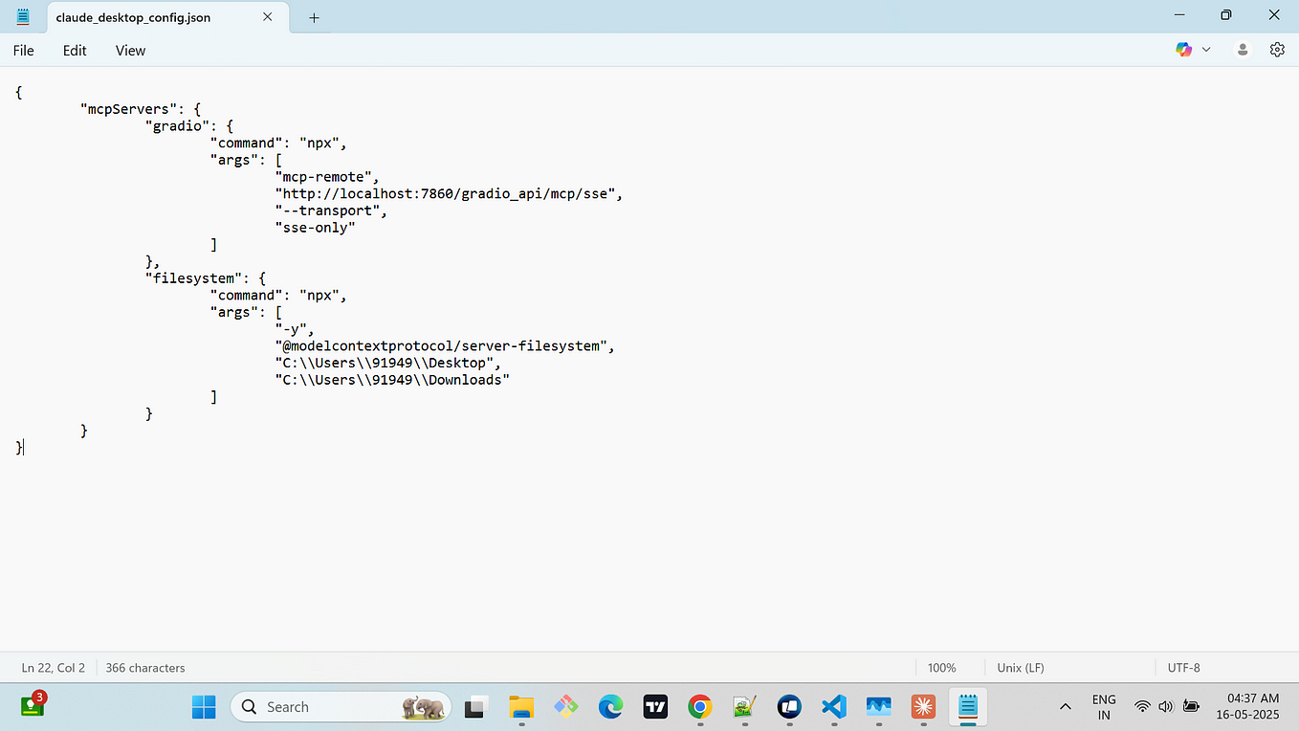Open the View menu

click(130, 51)
